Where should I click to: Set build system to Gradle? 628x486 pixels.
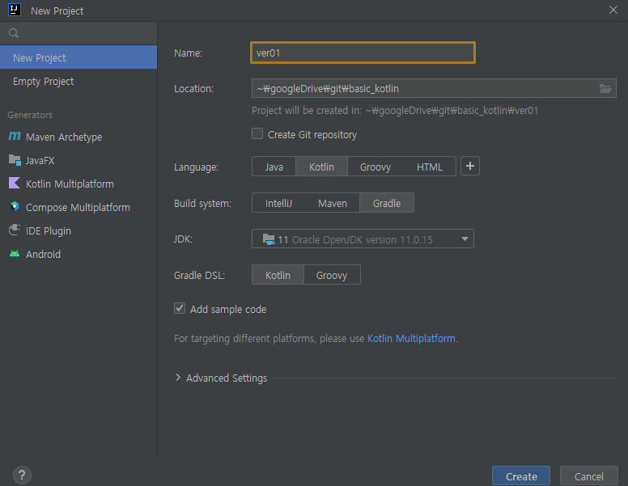click(387, 203)
